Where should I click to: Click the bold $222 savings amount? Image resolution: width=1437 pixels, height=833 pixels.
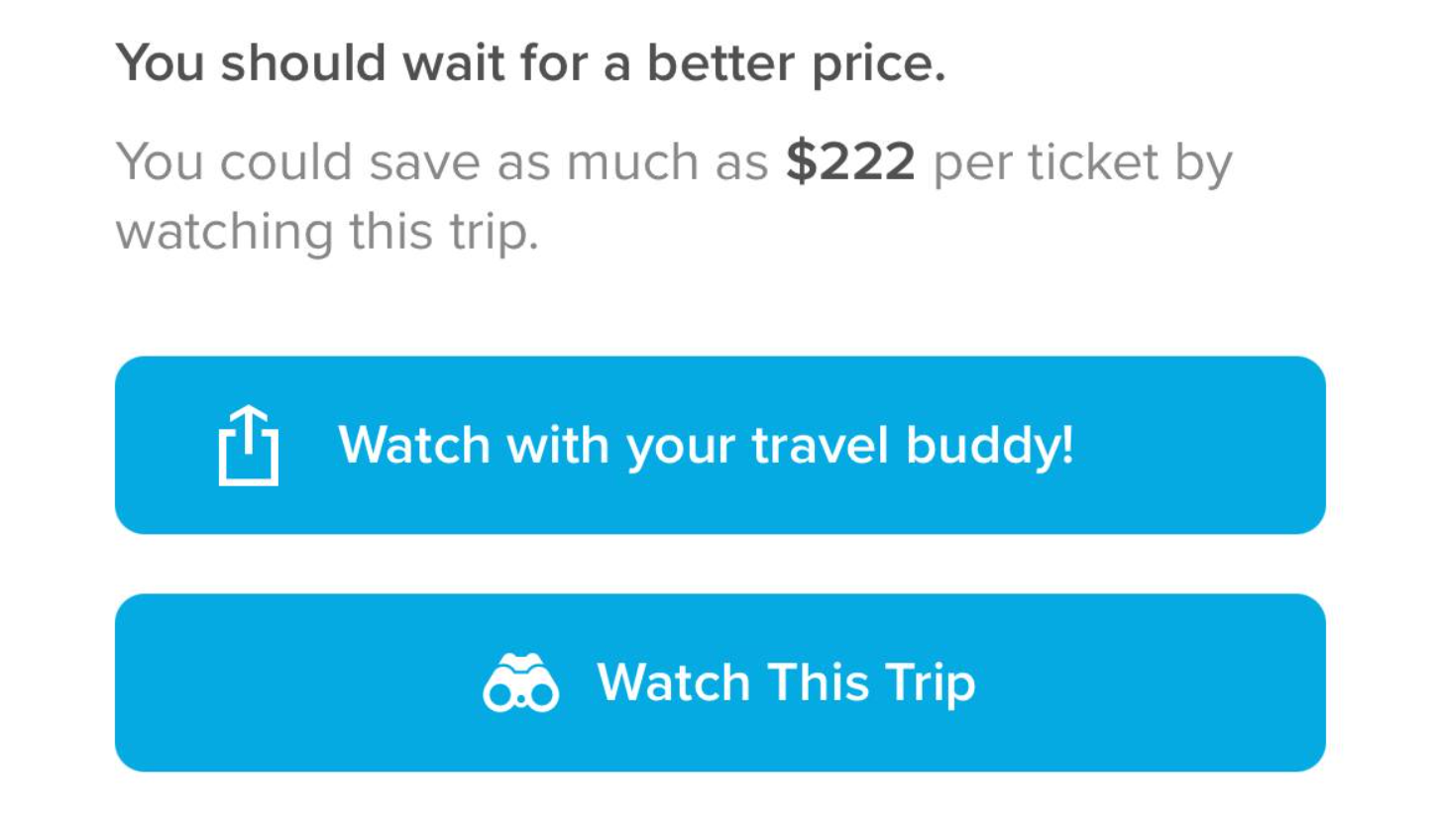(850, 162)
